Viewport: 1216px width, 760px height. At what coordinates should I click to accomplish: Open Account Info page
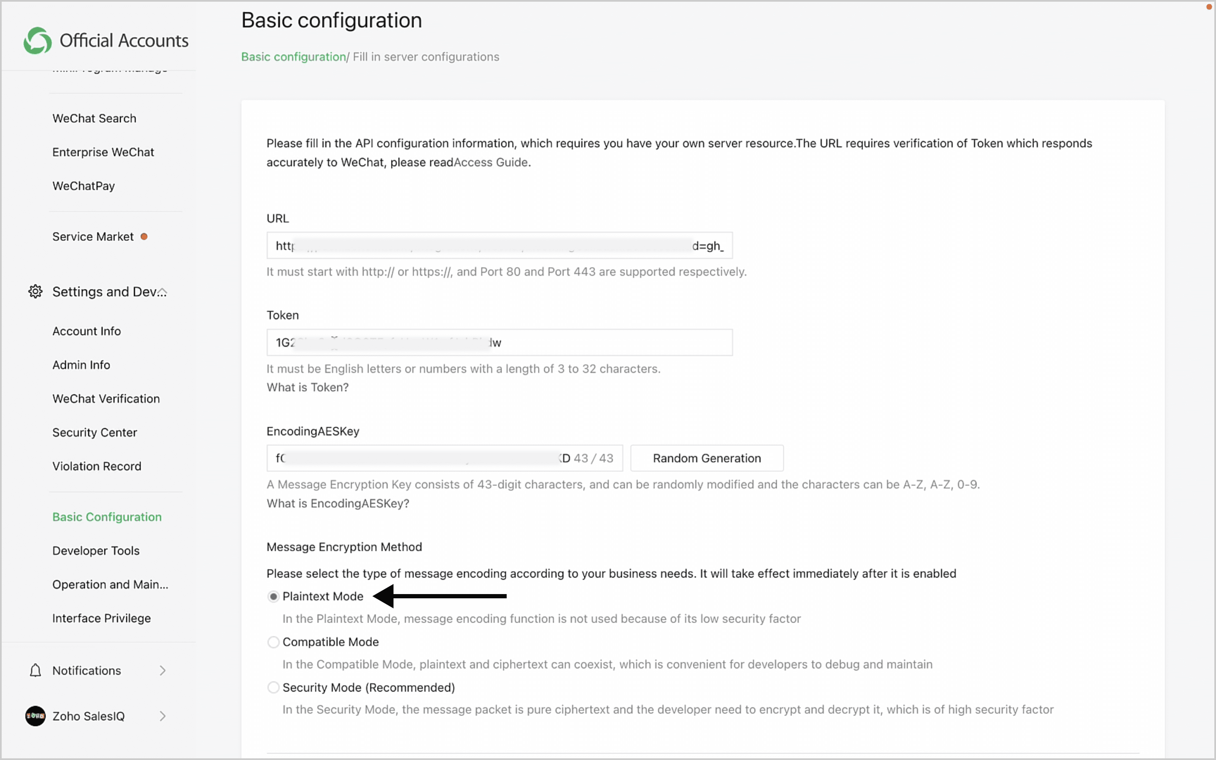coord(87,331)
